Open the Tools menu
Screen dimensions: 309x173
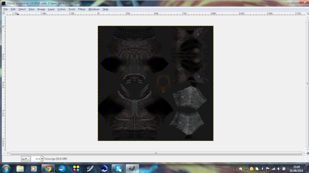[72, 9]
